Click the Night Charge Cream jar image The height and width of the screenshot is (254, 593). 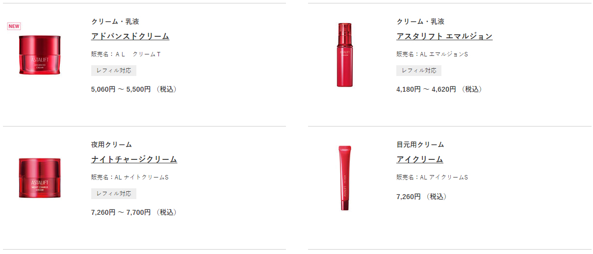click(x=40, y=178)
